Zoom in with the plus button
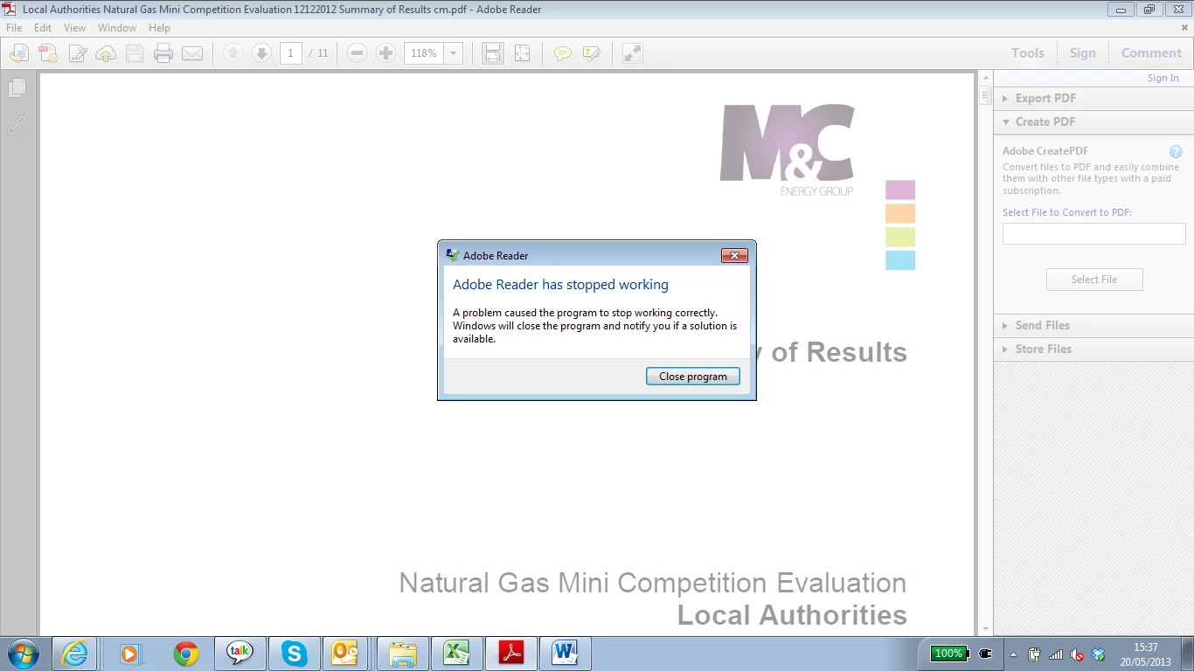 tap(385, 53)
